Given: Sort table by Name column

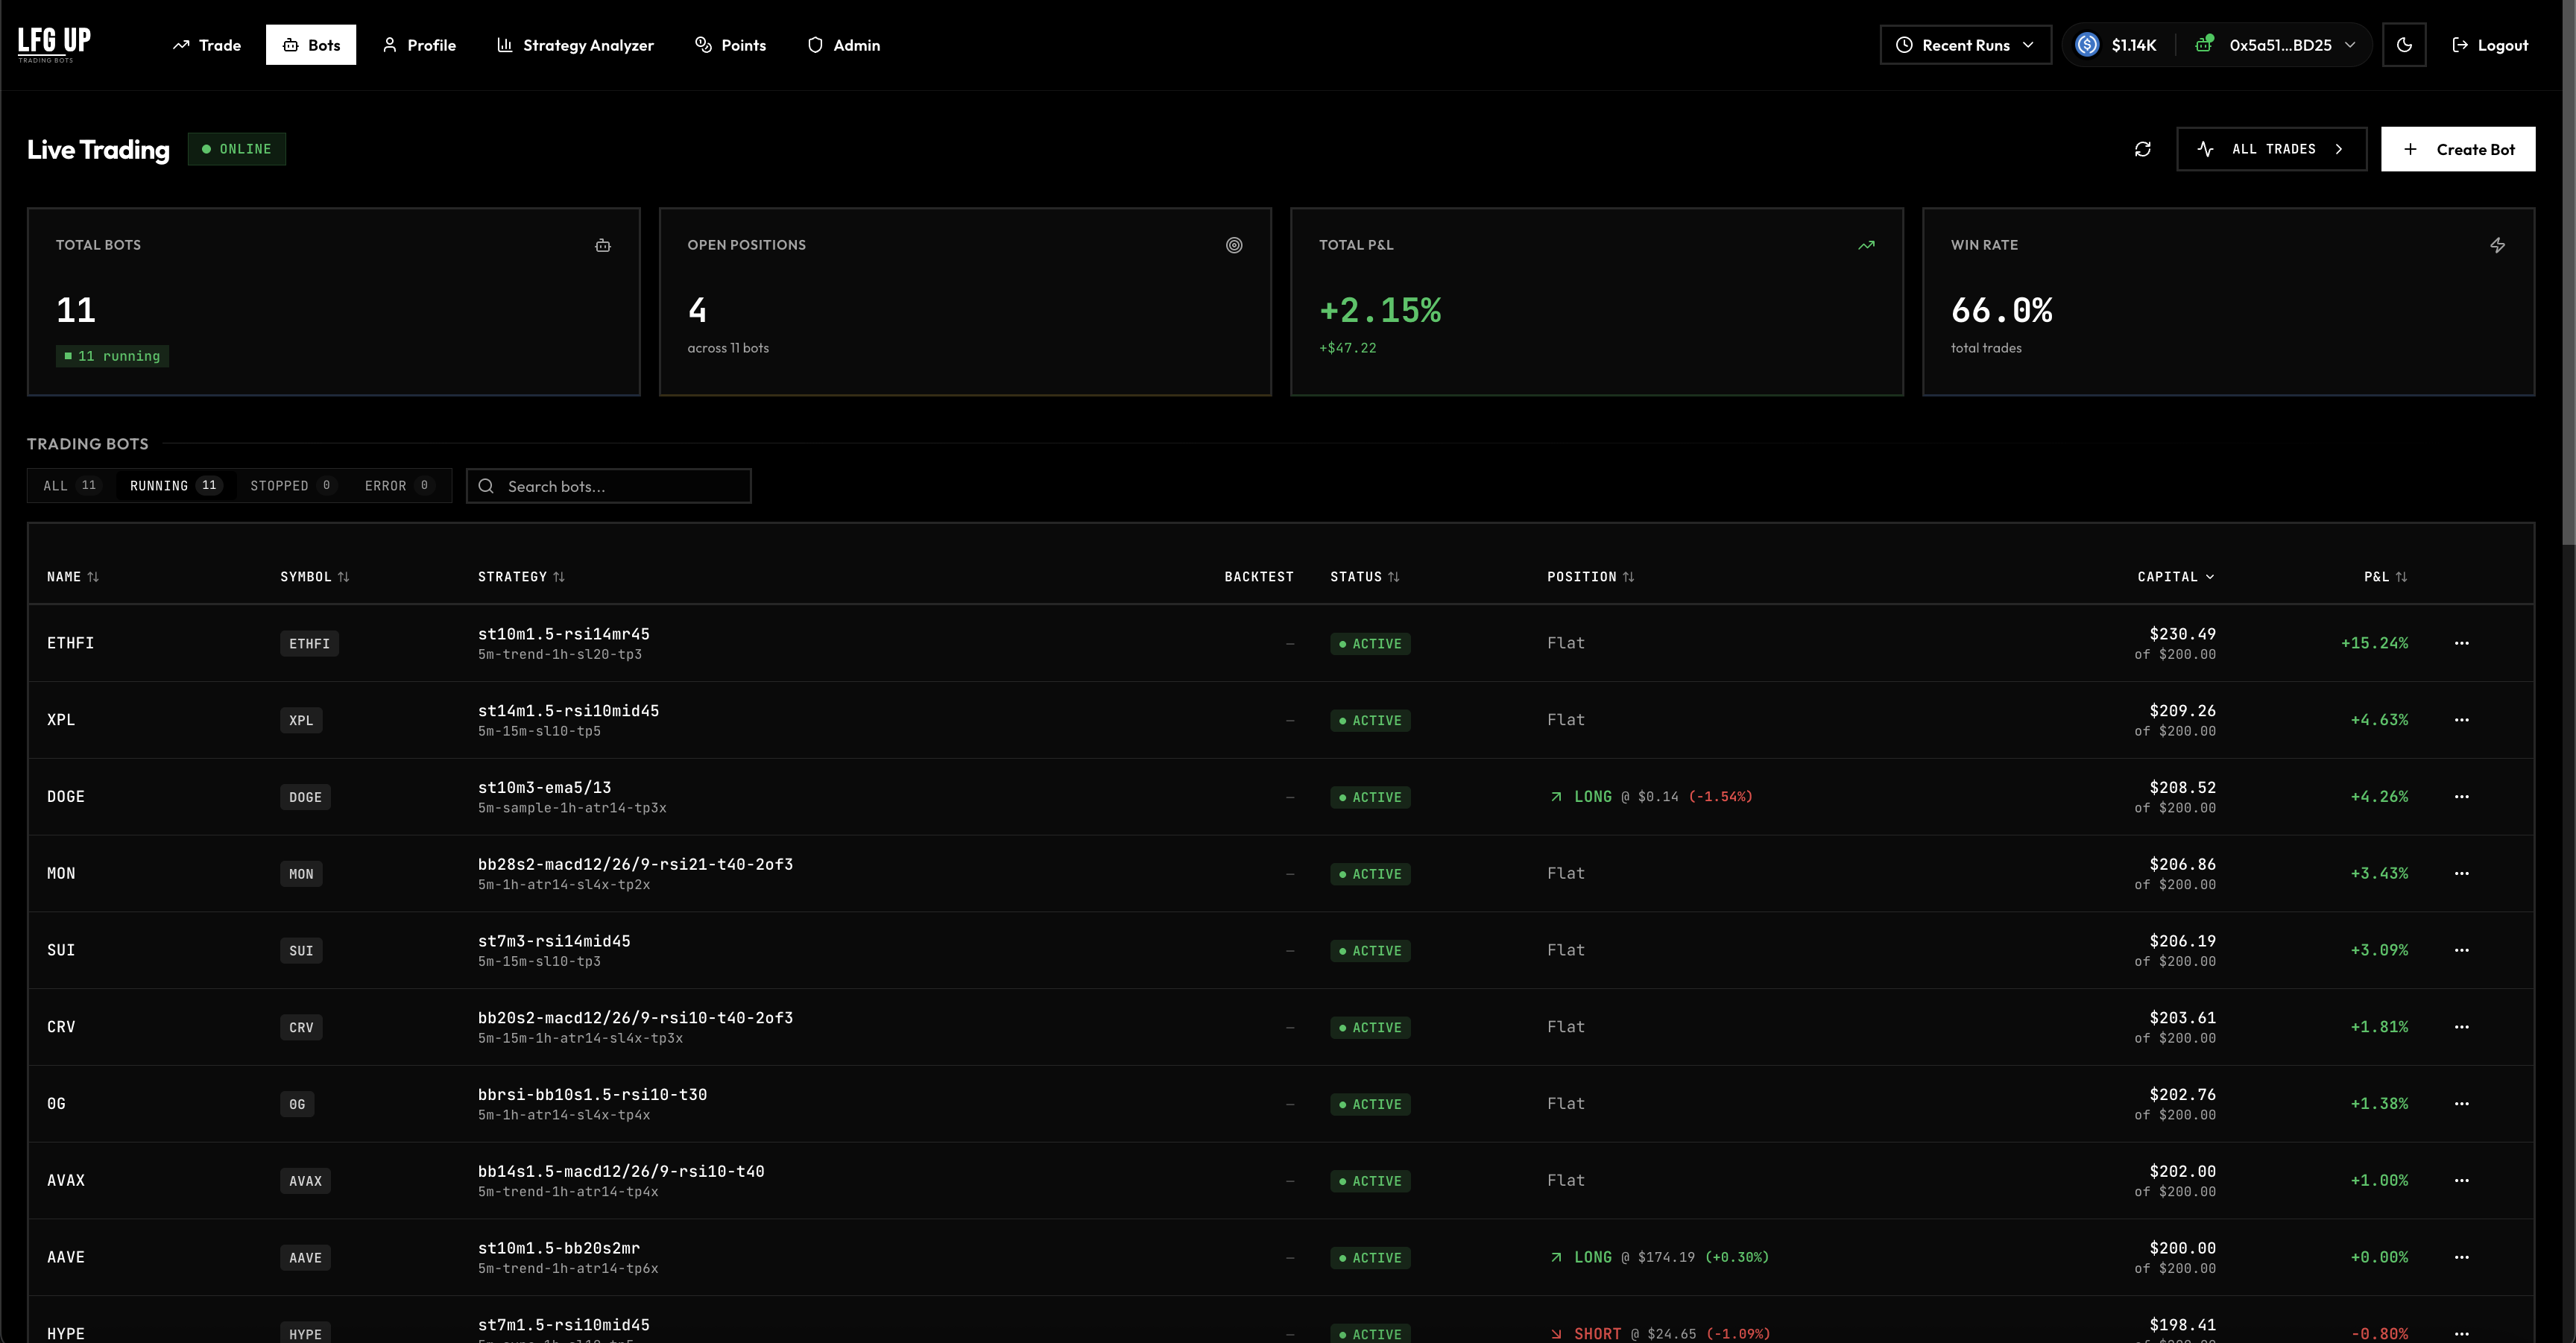Looking at the screenshot, I should point(73,577).
